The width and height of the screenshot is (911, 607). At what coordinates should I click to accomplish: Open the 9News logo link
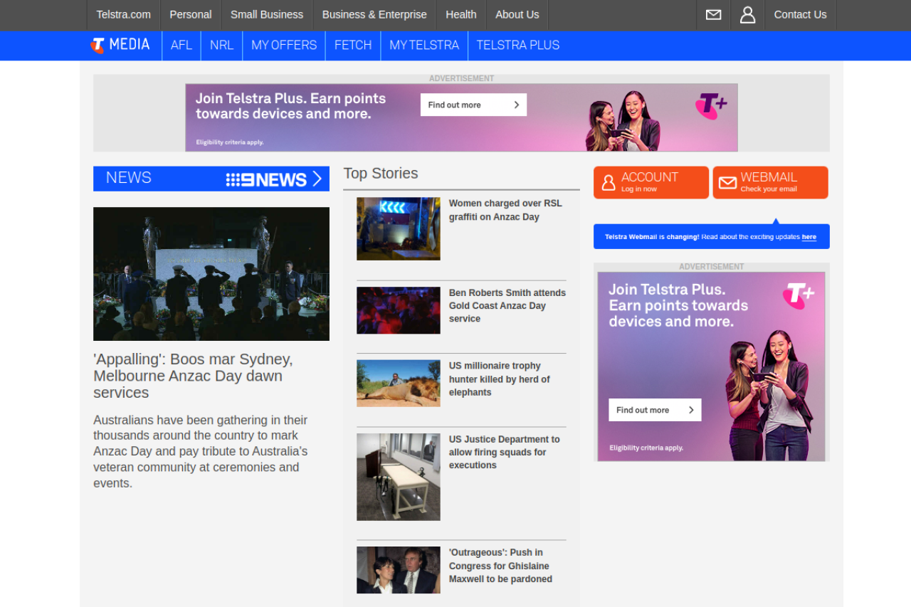[266, 179]
